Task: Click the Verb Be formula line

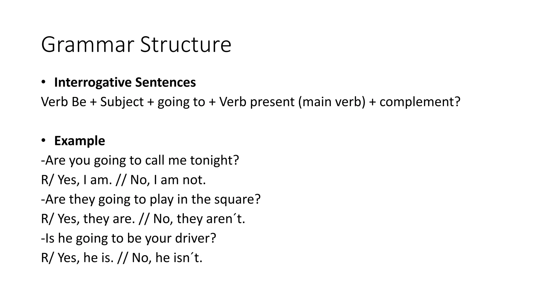Action: pyautogui.click(x=251, y=102)
